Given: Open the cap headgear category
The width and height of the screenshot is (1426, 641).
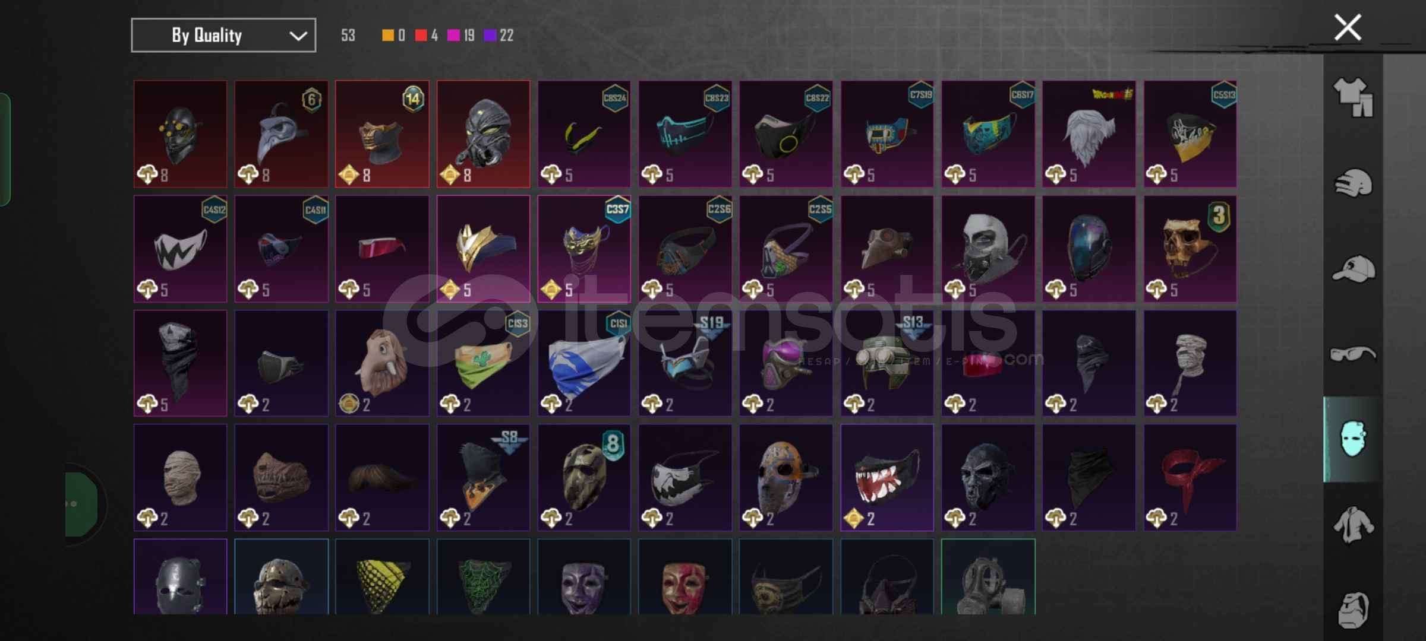Looking at the screenshot, I should pos(1353,269).
